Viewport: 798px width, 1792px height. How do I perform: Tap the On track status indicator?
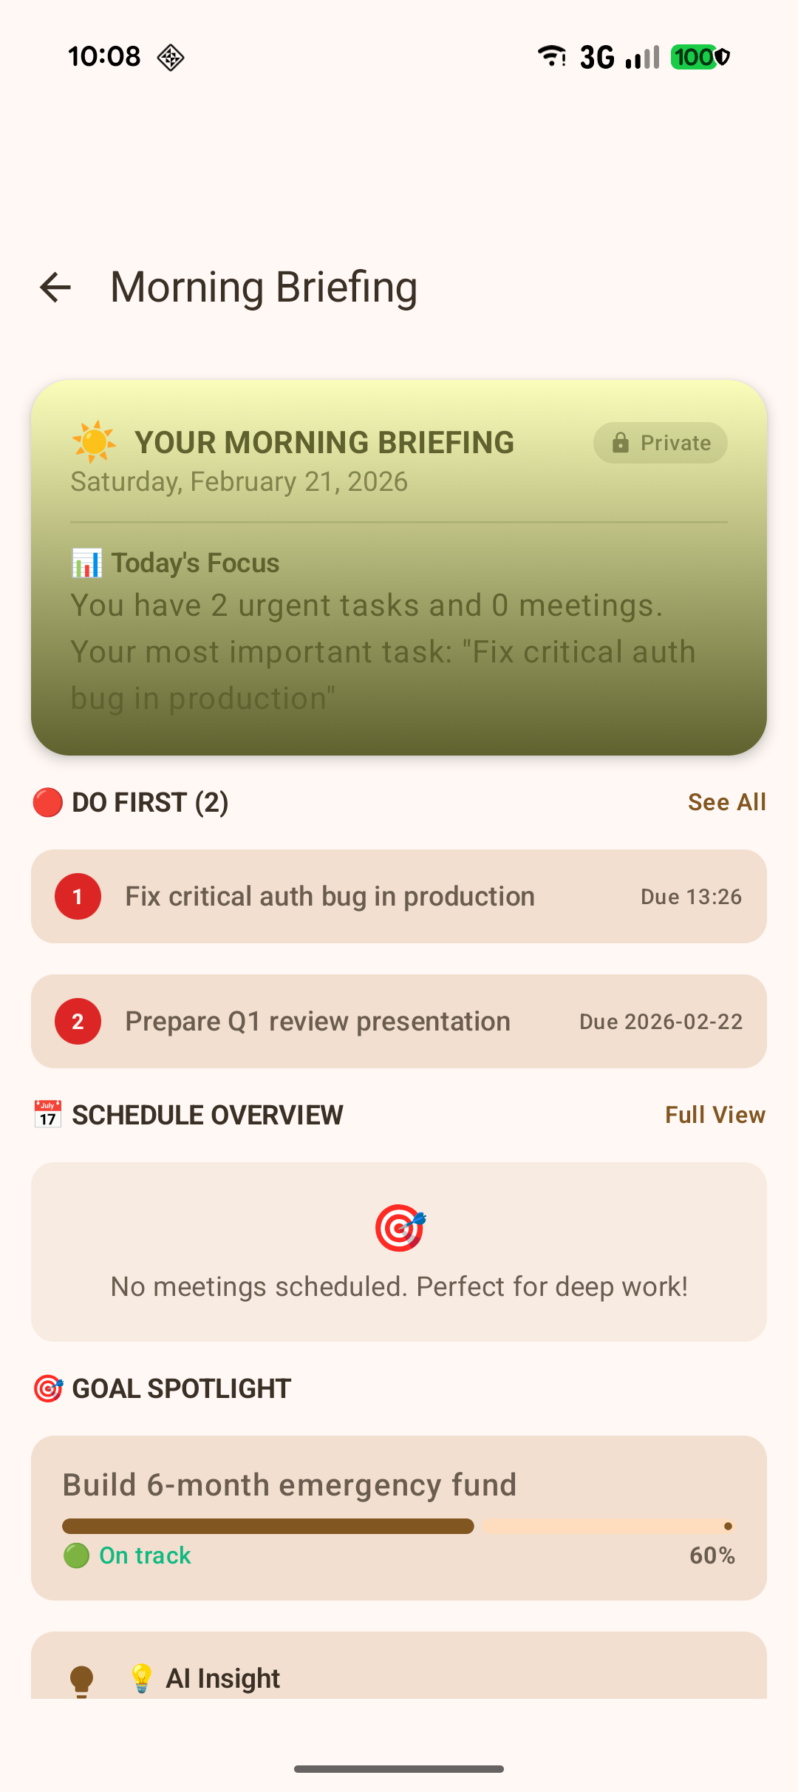[x=128, y=1556]
